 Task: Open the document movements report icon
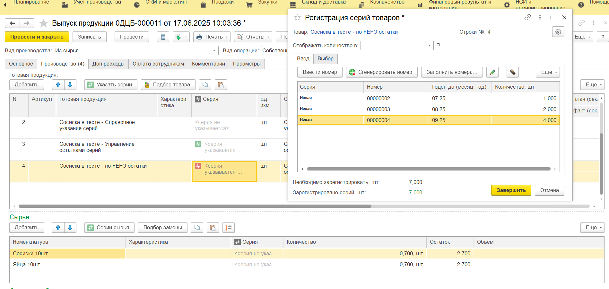(x=163, y=37)
